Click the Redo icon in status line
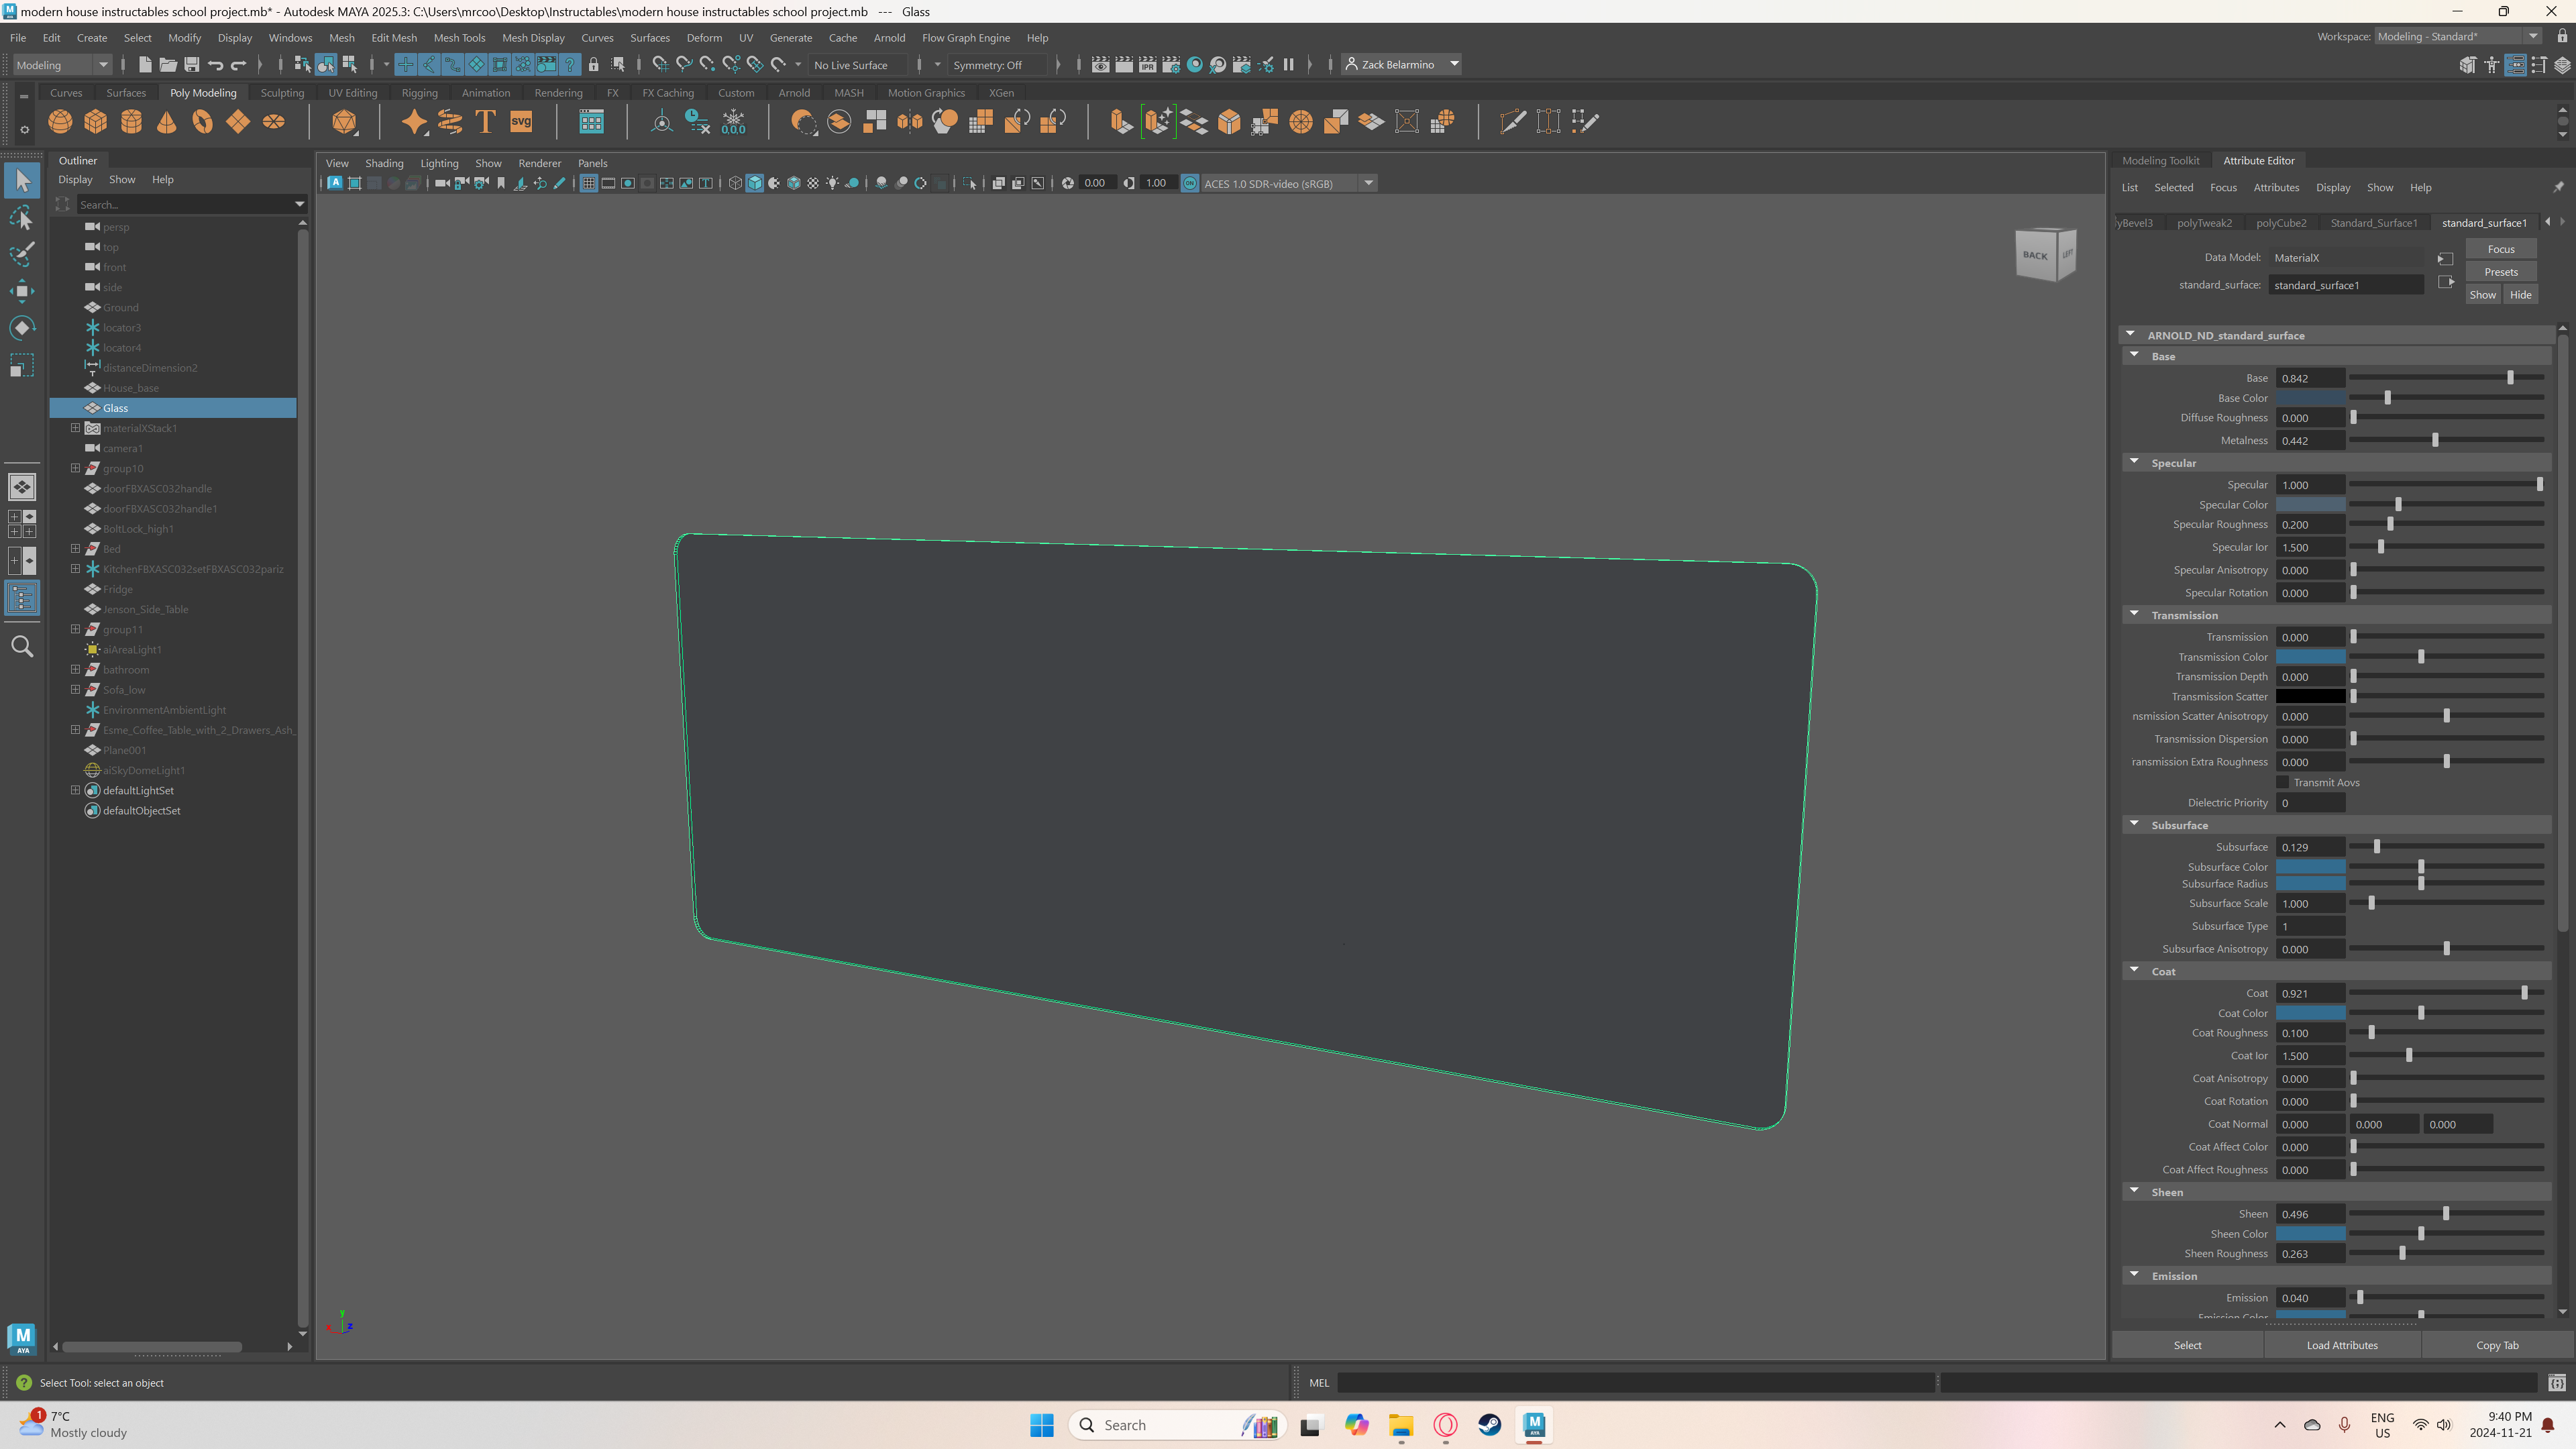This screenshot has width=2576, height=1449. click(x=238, y=65)
